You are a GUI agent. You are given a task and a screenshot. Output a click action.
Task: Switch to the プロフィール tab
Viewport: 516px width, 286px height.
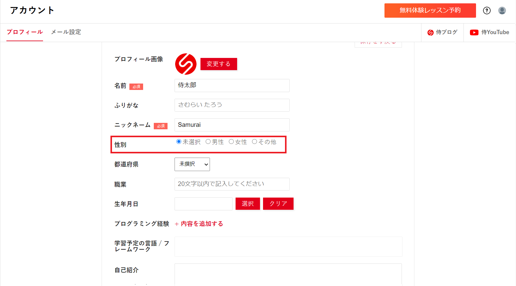tap(25, 32)
